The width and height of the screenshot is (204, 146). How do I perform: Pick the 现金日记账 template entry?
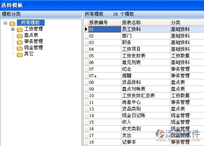coord(144,116)
